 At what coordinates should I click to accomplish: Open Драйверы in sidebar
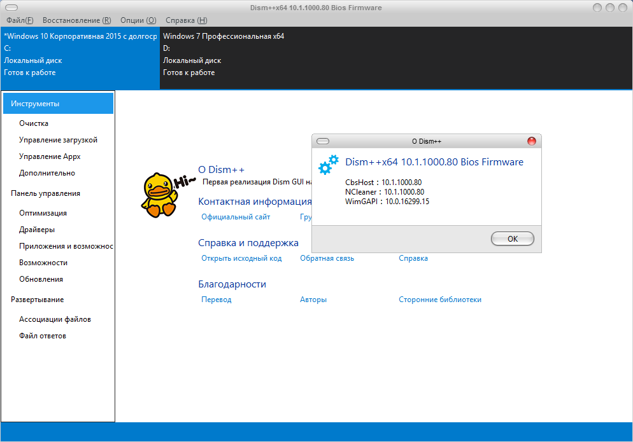point(37,230)
